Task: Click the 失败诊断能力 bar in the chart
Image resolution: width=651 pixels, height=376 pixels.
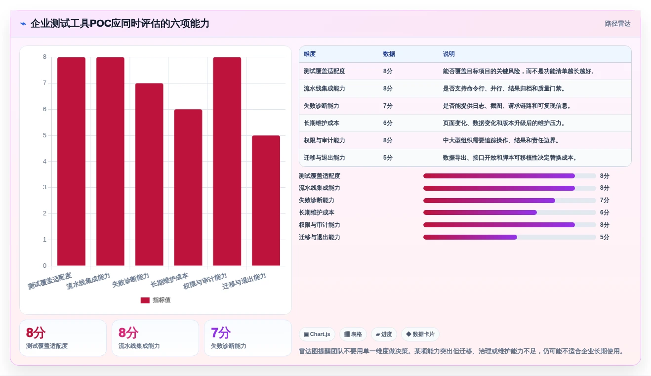Action: tap(149, 174)
